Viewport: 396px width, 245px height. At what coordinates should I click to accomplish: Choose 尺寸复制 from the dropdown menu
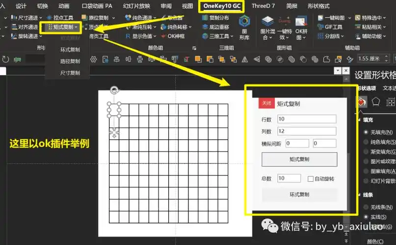70,73
